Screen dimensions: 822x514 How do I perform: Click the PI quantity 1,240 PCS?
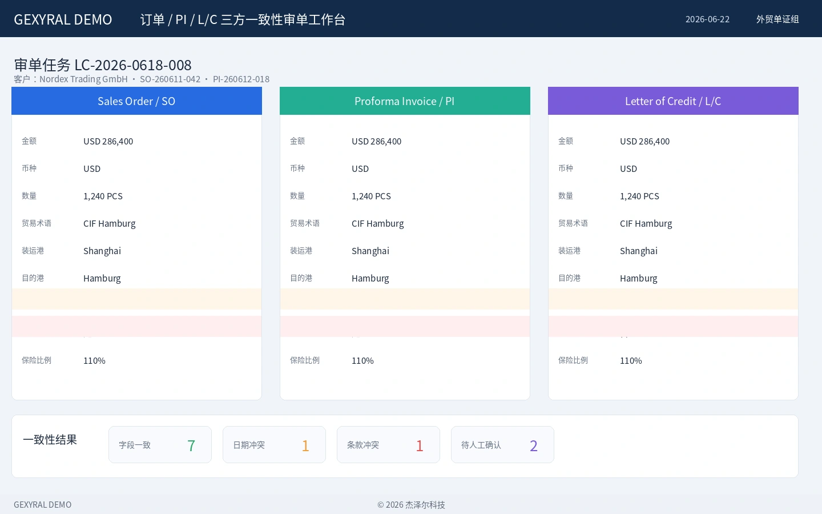pyautogui.click(x=371, y=196)
